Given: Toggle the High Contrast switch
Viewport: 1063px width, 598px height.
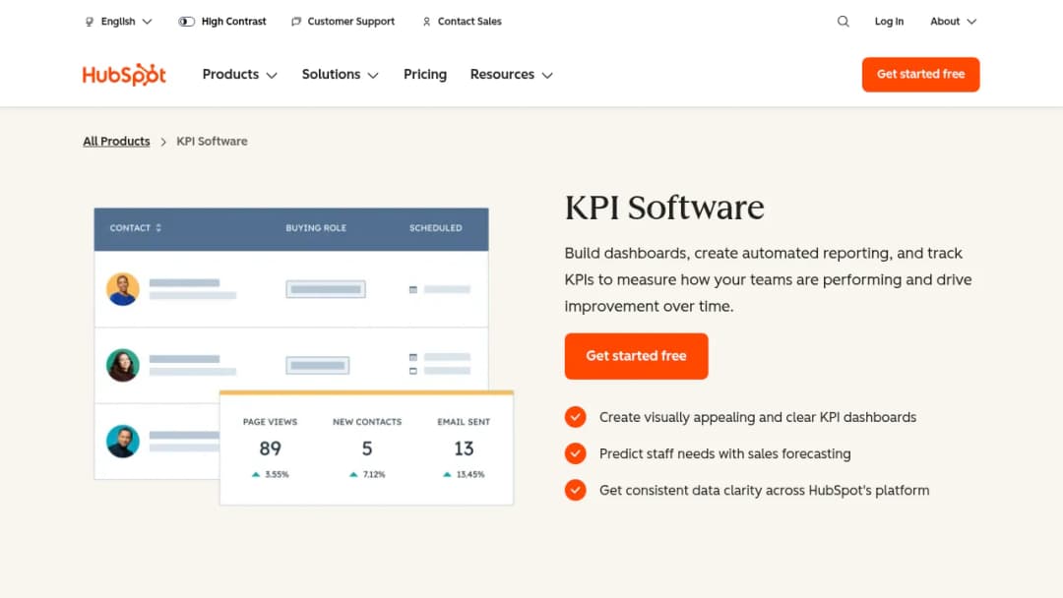Looking at the screenshot, I should click(186, 22).
